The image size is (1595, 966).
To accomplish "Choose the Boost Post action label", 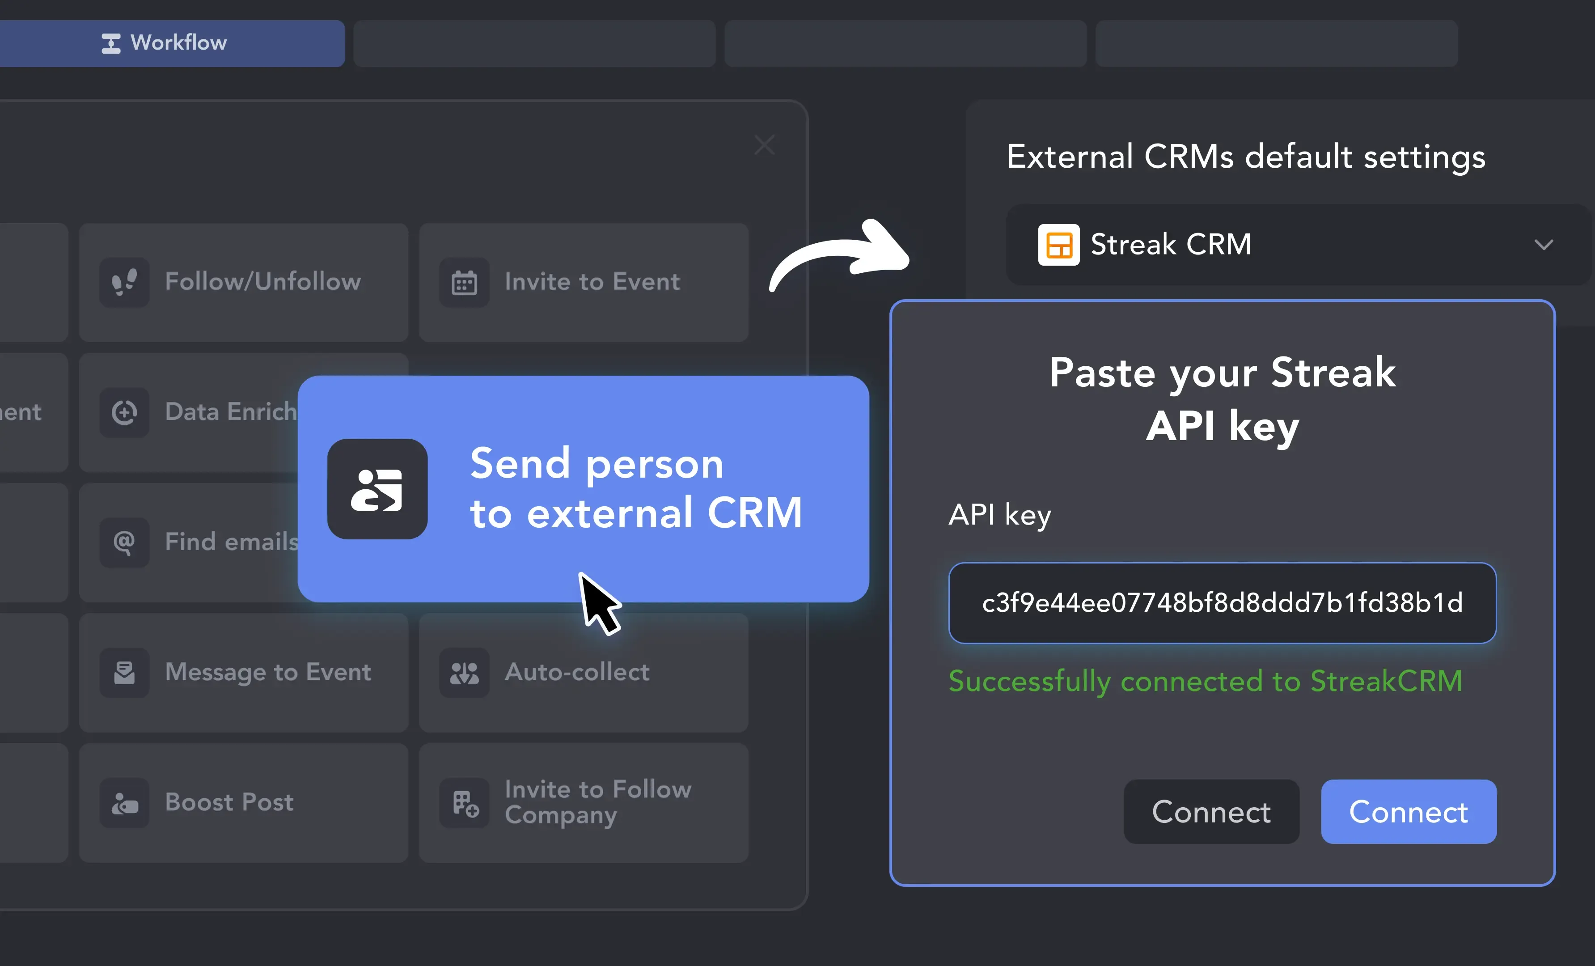I will [229, 802].
